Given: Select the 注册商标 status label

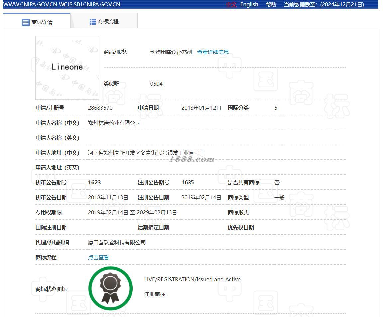Looking at the screenshot, I should (155, 294).
